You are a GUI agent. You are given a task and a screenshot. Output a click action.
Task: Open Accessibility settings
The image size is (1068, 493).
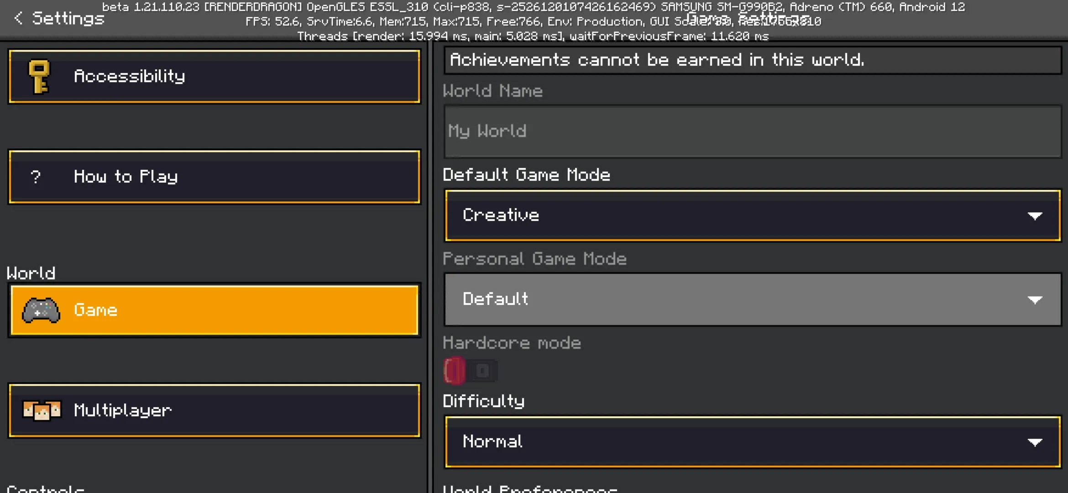tap(215, 76)
